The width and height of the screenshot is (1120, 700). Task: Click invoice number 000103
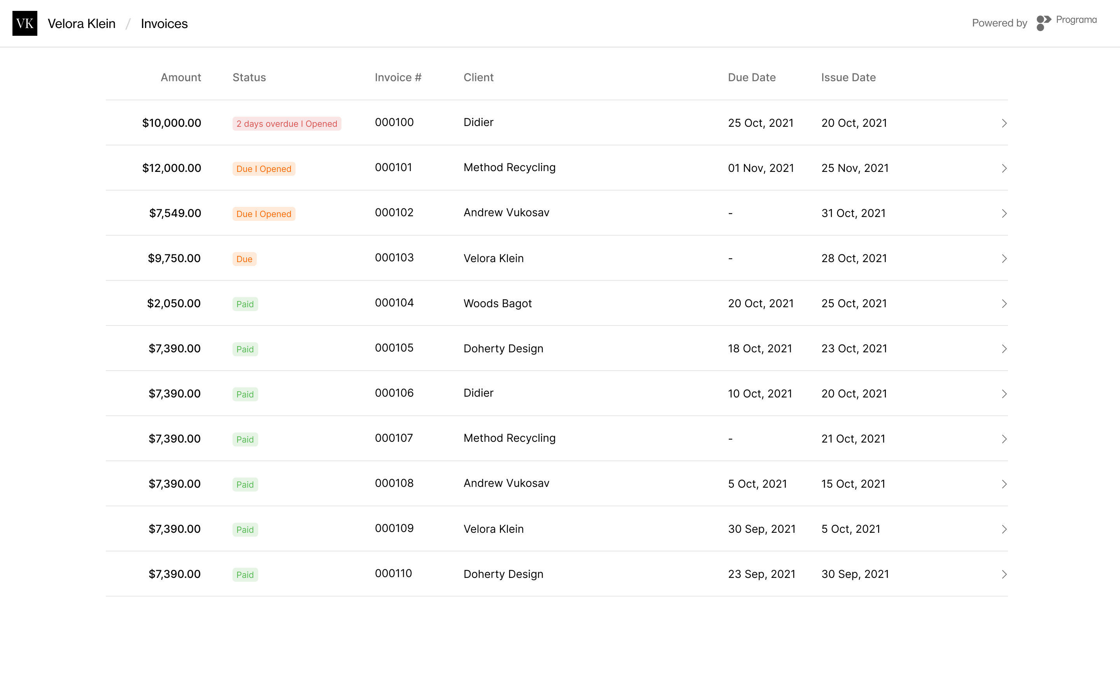coord(394,258)
